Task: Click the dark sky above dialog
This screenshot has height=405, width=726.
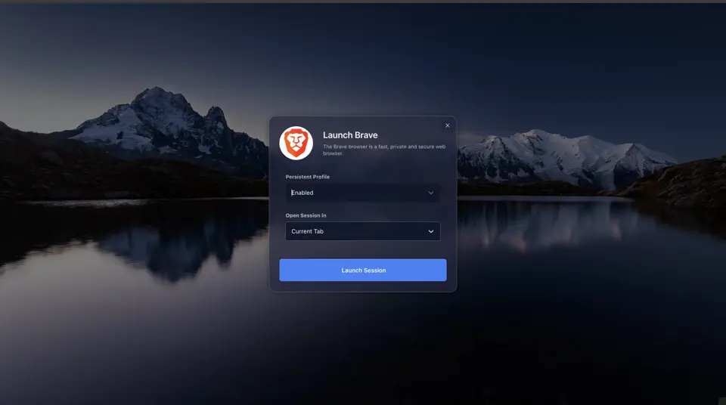Action: pos(362,56)
